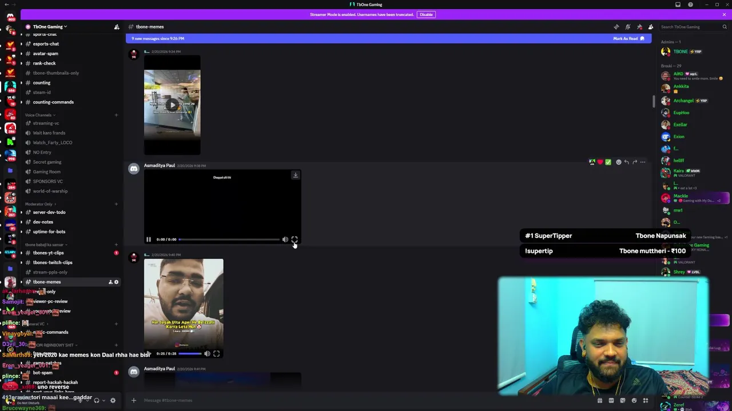Expand the Moderator Only category
732x411 pixels.
point(40,204)
